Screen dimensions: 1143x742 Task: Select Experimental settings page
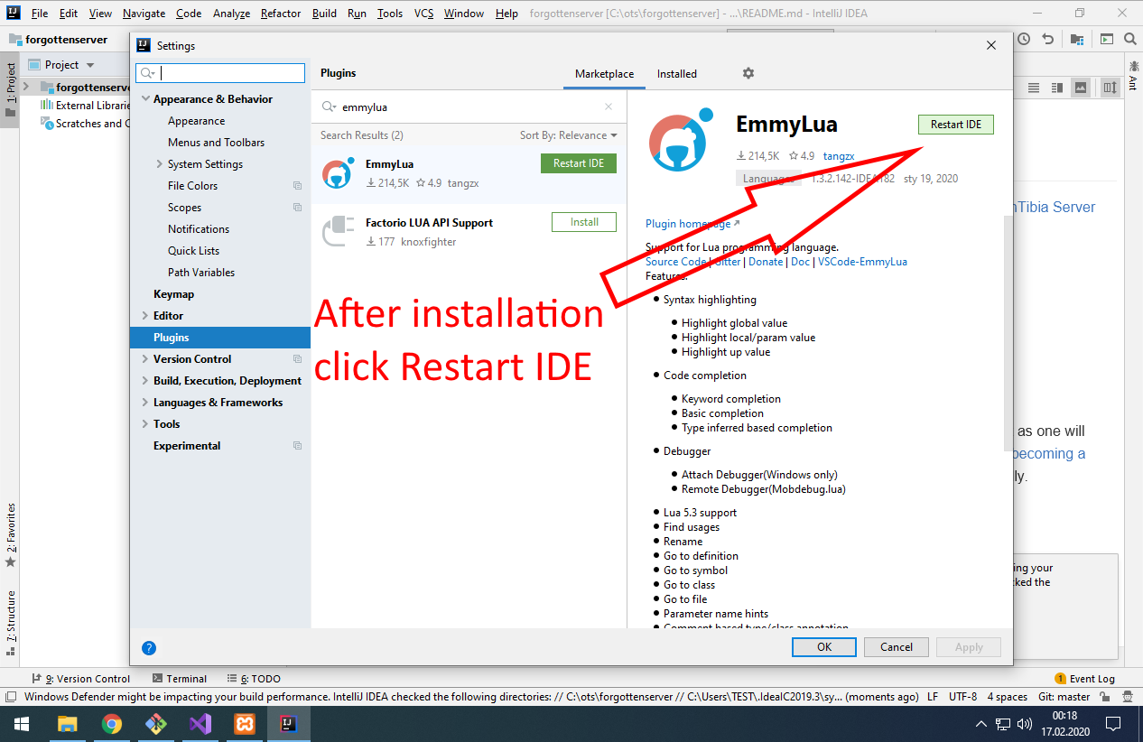[187, 446]
